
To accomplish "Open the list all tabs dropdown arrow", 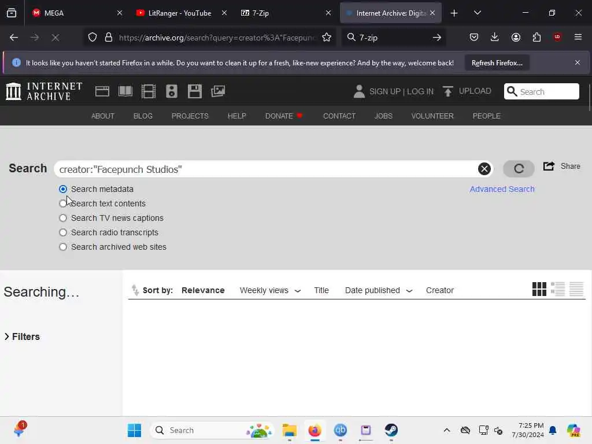I will pos(477,13).
